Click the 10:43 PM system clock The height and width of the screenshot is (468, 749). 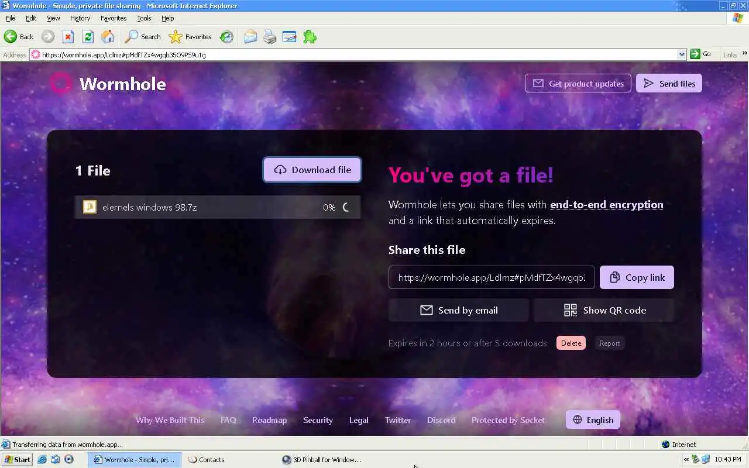(x=728, y=459)
